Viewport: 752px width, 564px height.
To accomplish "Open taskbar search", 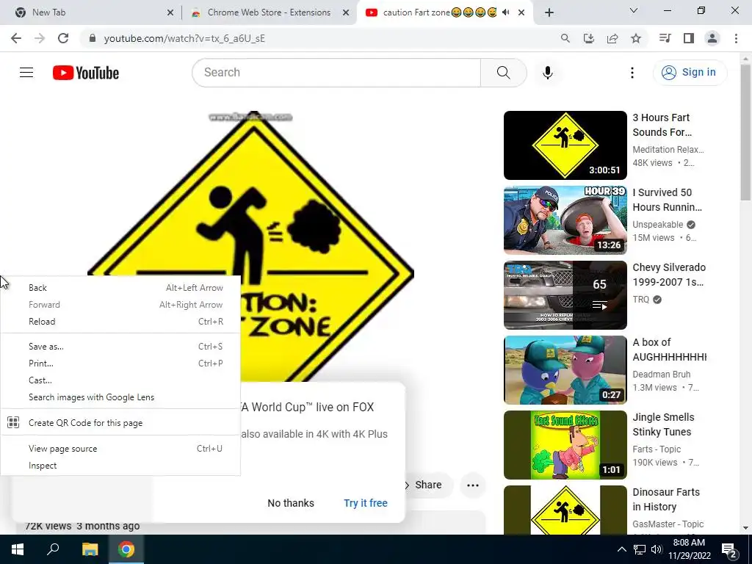I will click(53, 549).
